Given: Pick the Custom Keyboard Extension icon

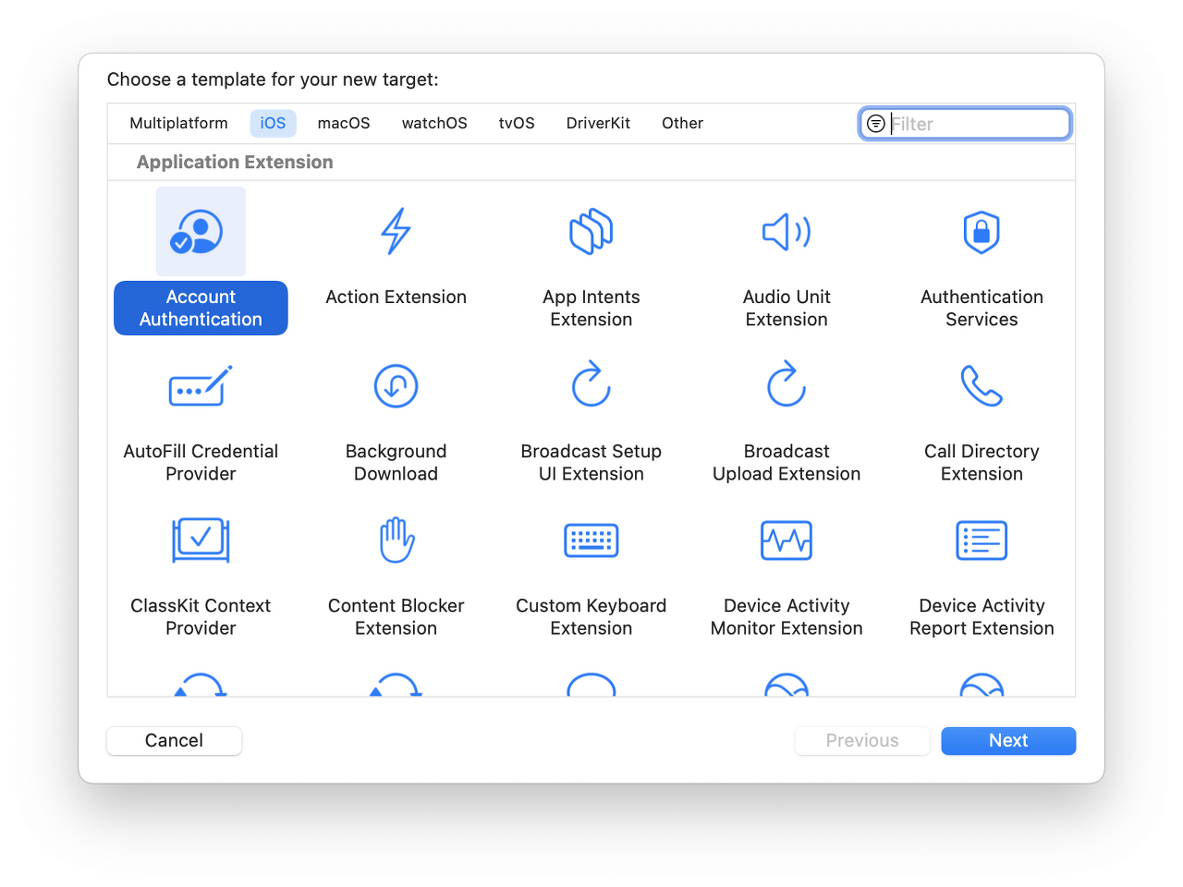Looking at the screenshot, I should [591, 541].
